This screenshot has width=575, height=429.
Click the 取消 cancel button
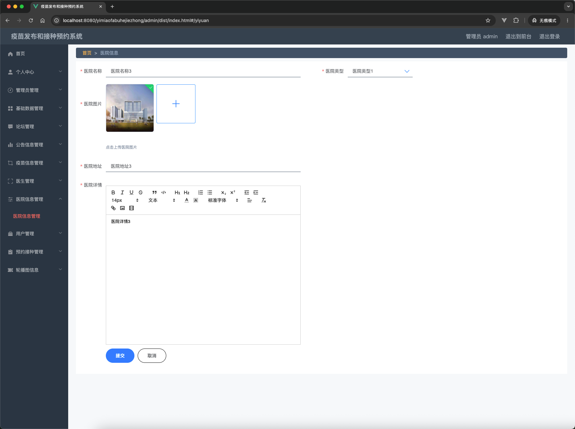pyautogui.click(x=152, y=356)
